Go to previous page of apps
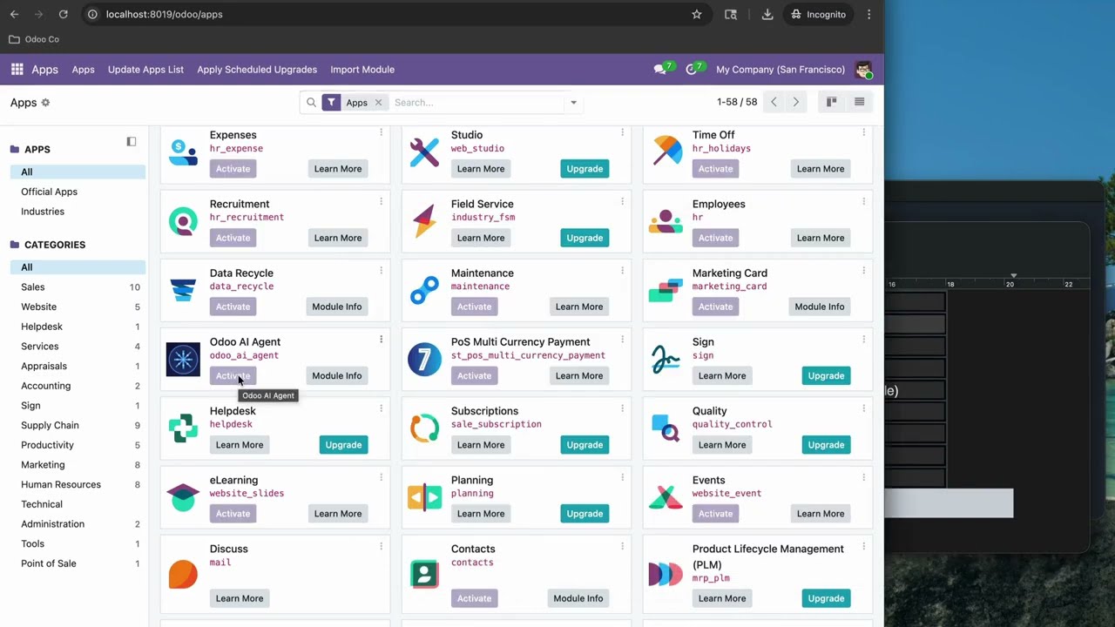Viewport: 1115px width, 627px height. pos(774,102)
